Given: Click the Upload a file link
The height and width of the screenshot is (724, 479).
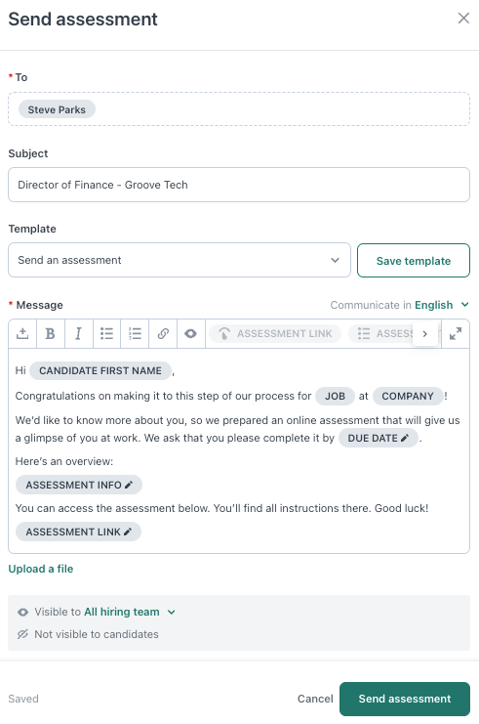Looking at the screenshot, I should tap(41, 569).
